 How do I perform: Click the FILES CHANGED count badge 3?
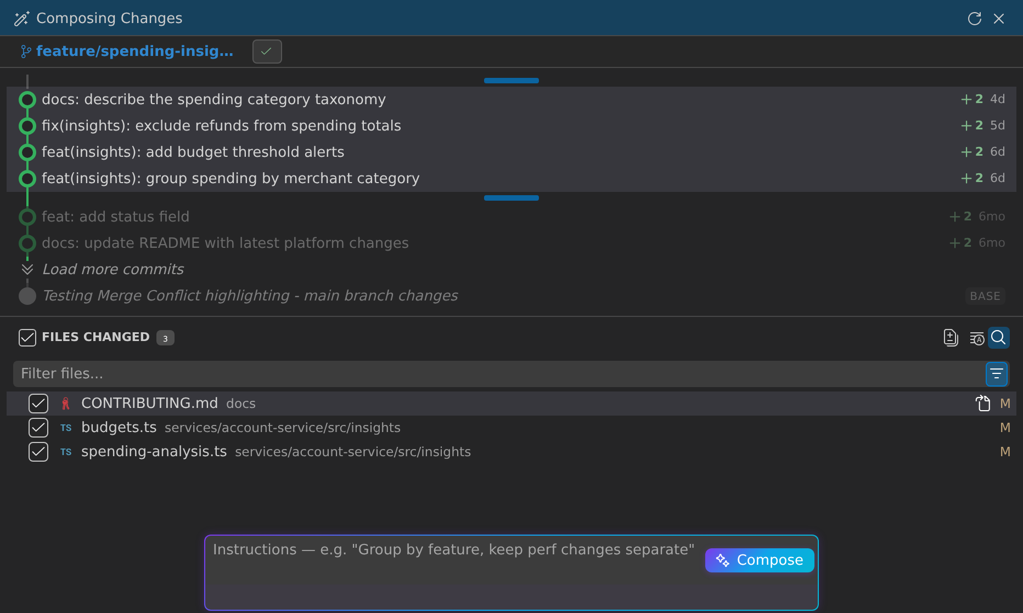tap(165, 338)
